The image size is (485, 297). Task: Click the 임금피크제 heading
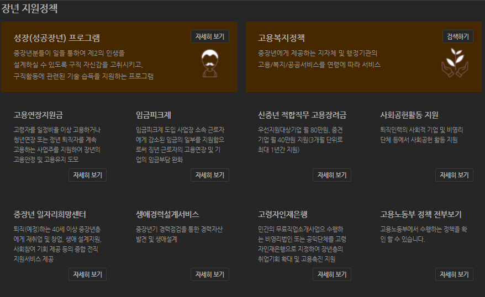click(x=154, y=115)
